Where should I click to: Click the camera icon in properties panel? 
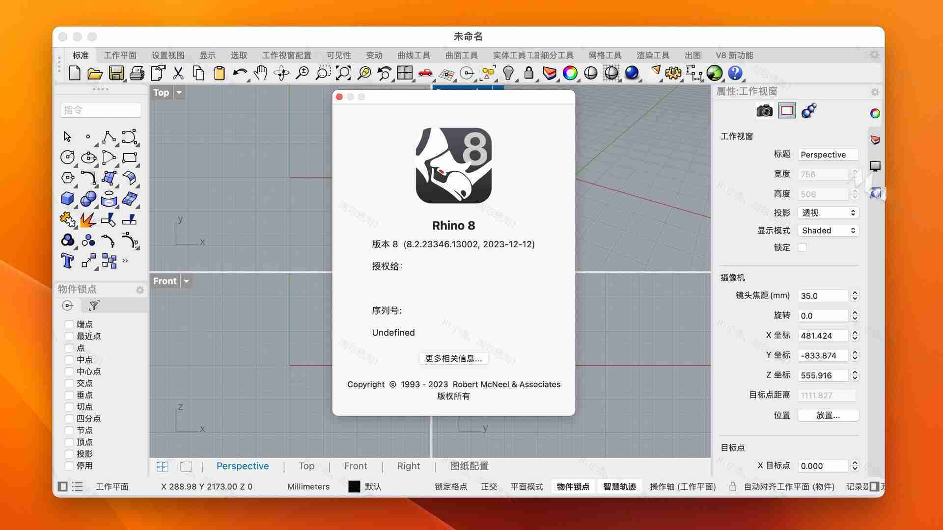(x=764, y=111)
